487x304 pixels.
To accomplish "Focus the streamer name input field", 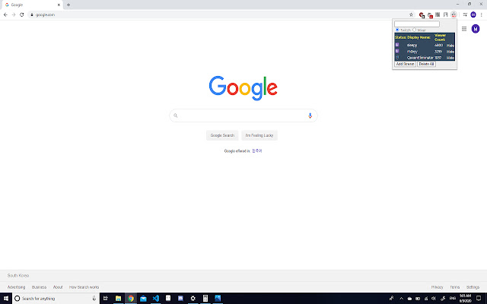I will pos(417,24).
